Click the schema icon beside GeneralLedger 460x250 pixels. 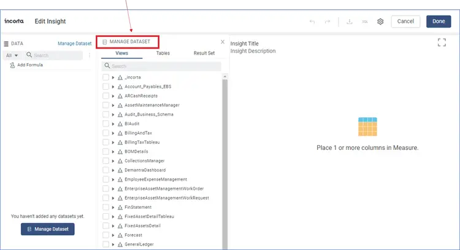click(120, 244)
